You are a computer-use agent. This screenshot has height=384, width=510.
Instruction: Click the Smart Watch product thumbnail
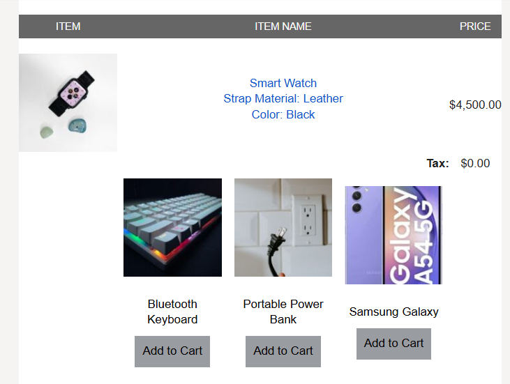point(68,102)
